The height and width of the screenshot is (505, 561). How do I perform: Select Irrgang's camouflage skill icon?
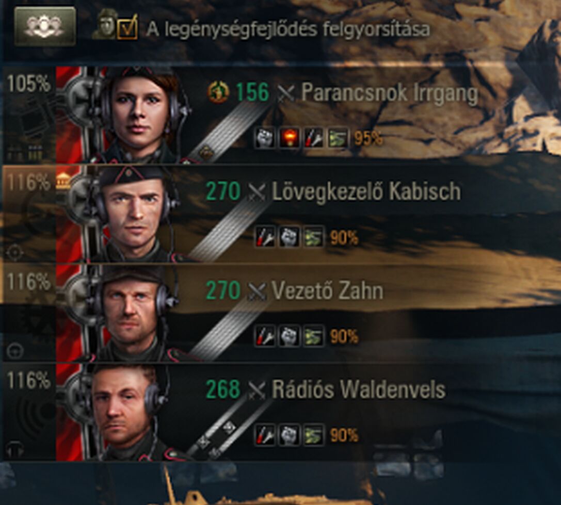coord(338,138)
